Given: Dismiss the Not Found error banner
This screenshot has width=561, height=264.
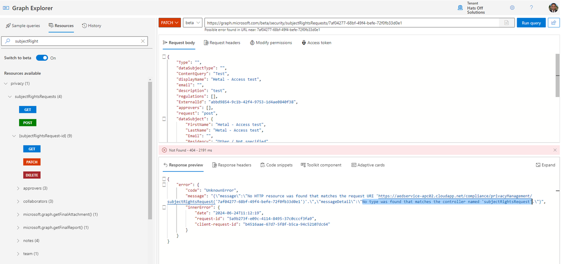Looking at the screenshot, I should click(x=555, y=150).
